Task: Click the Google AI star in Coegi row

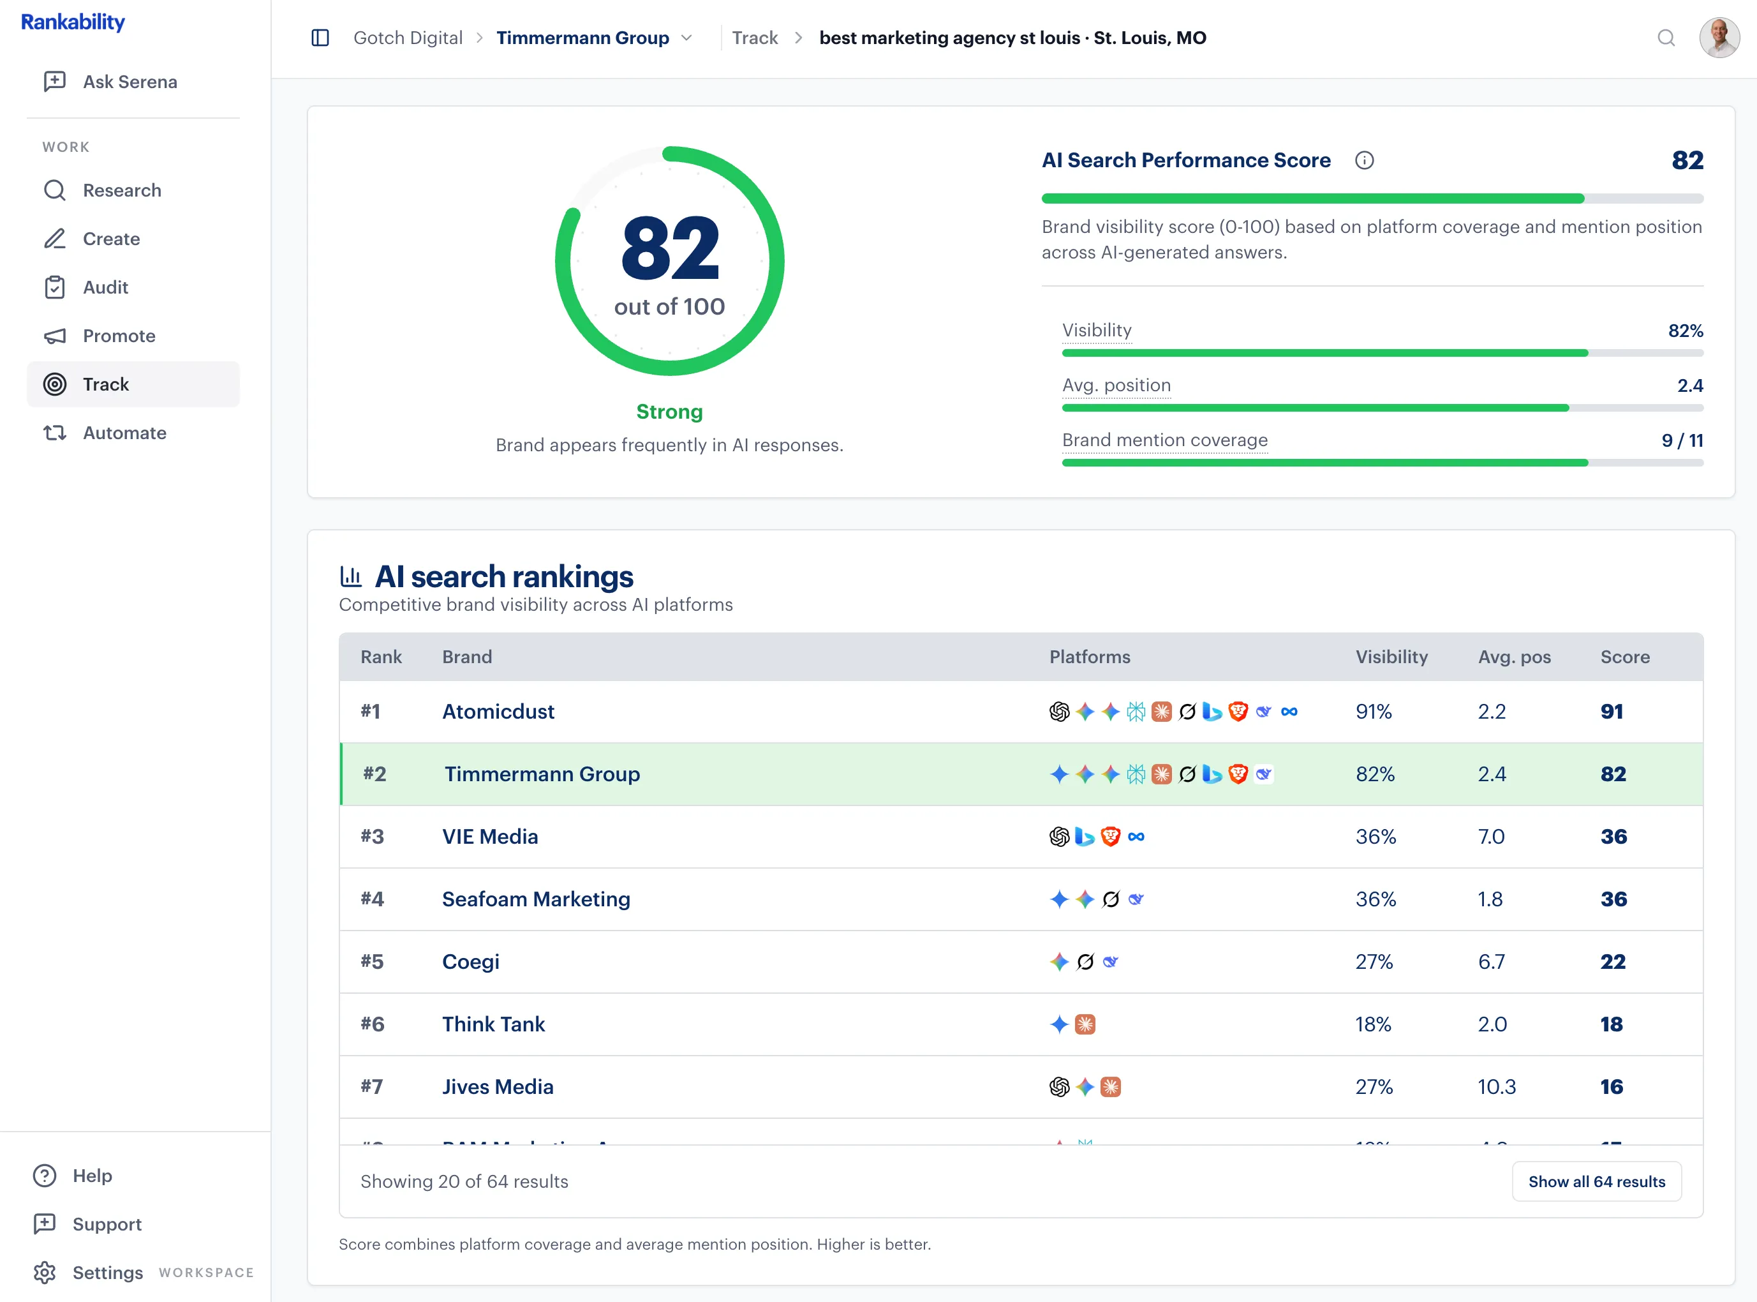Action: coord(1059,962)
